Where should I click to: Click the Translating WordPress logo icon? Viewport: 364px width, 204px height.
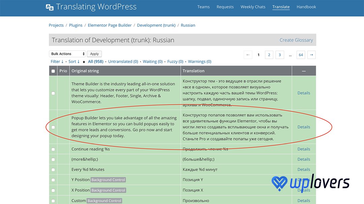point(50,7)
